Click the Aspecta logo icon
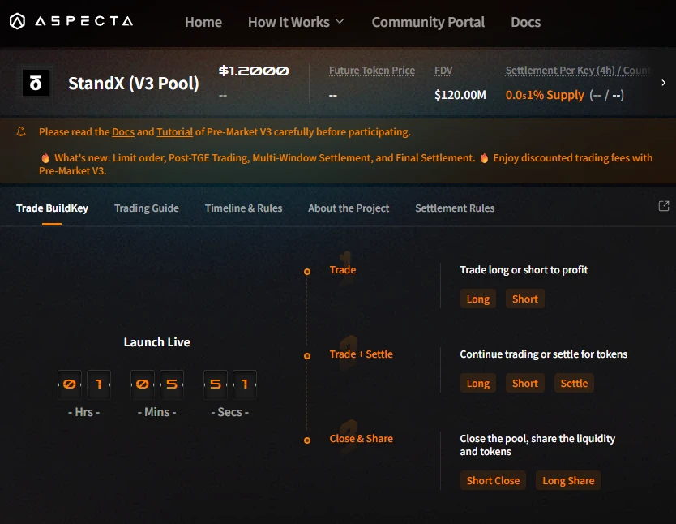676x524 pixels. tap(17, 21)
